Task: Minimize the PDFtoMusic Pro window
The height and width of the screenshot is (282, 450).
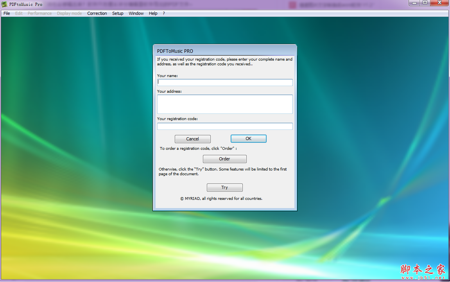Action: pos(414,3)
